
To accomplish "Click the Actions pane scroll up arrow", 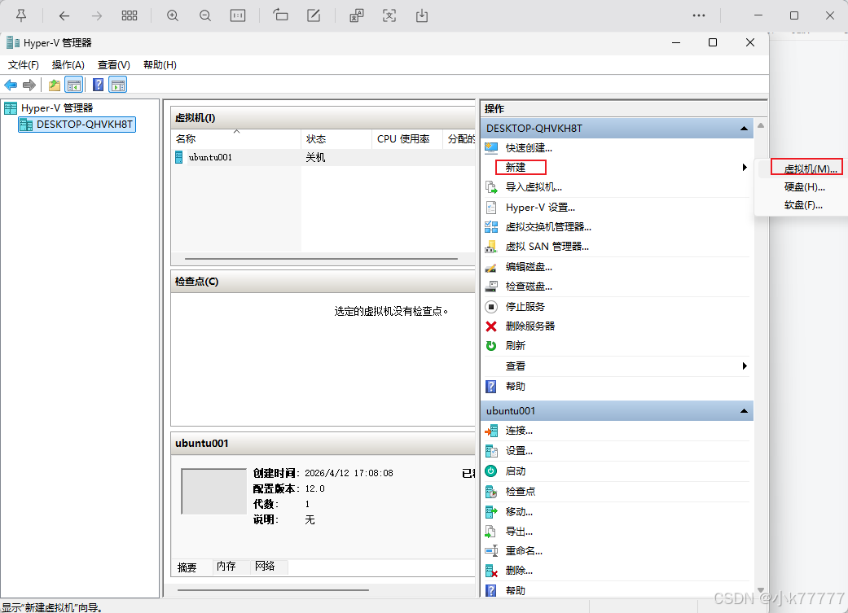I will coord(760,125).
